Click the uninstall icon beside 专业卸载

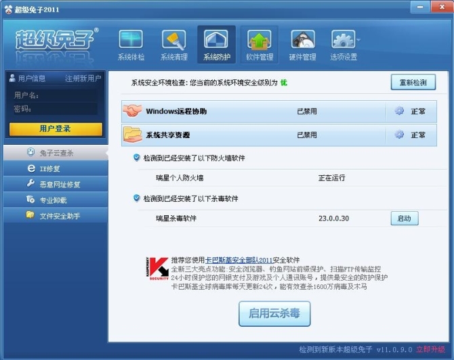click(x=30, y=199)
